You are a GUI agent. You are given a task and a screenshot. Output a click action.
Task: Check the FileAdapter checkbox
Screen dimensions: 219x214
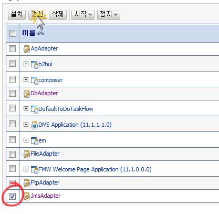click(x=13, y=155)
